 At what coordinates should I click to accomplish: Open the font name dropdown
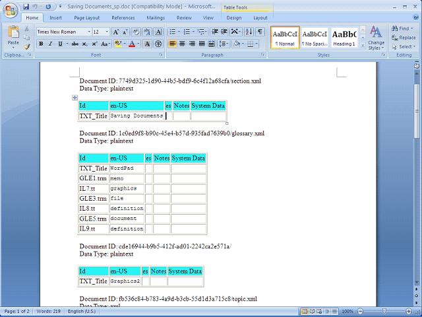(x=89, y=32)
